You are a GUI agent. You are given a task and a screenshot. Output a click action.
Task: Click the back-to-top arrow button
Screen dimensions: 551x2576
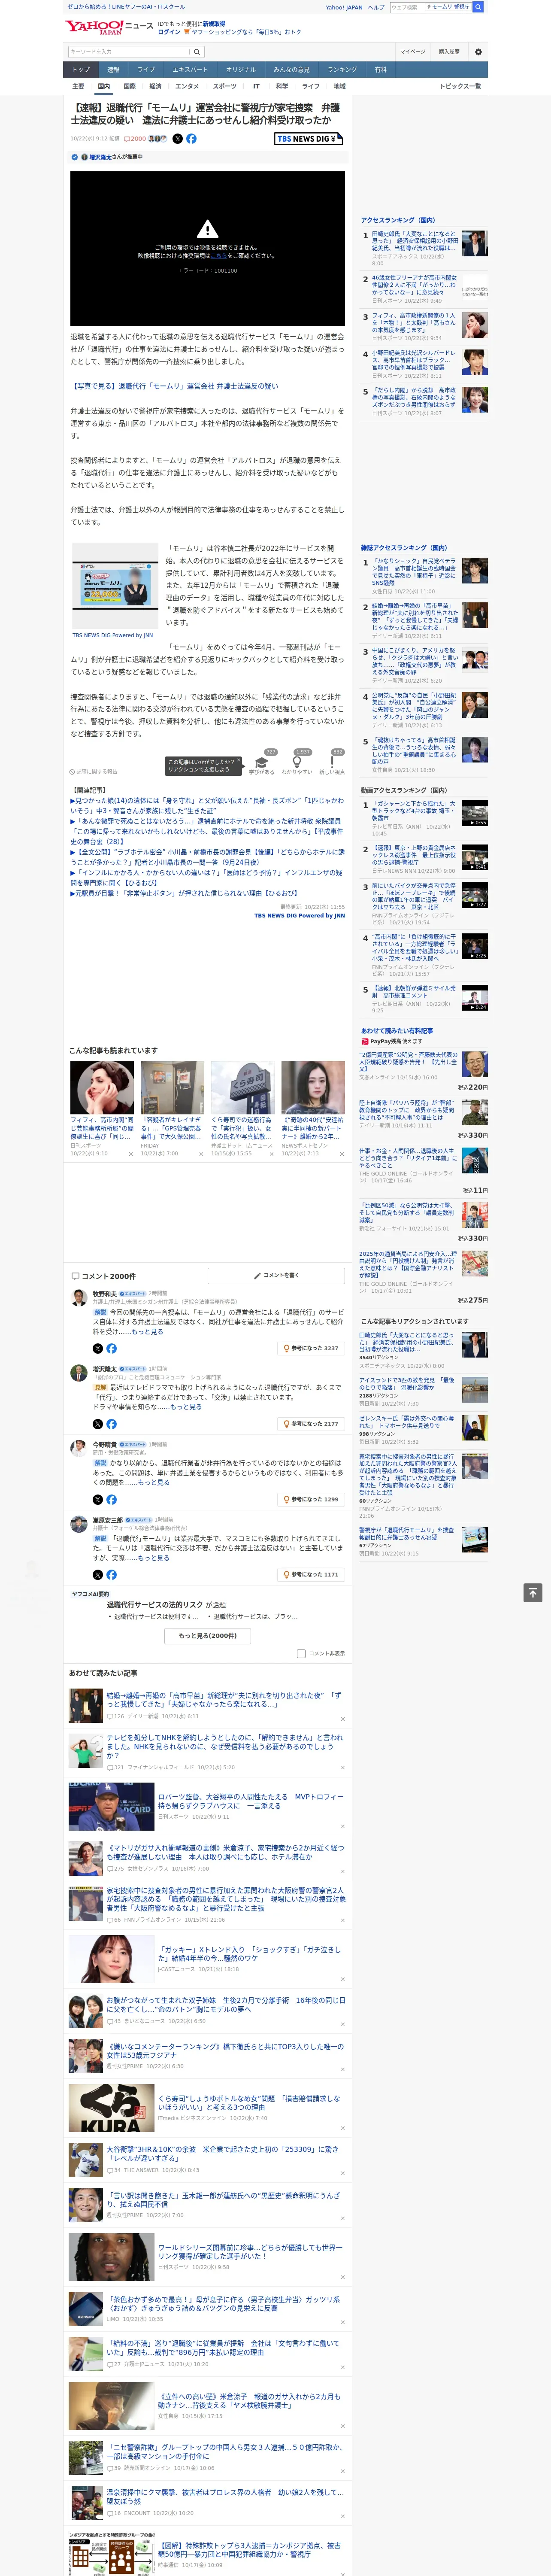(532, 1592)
